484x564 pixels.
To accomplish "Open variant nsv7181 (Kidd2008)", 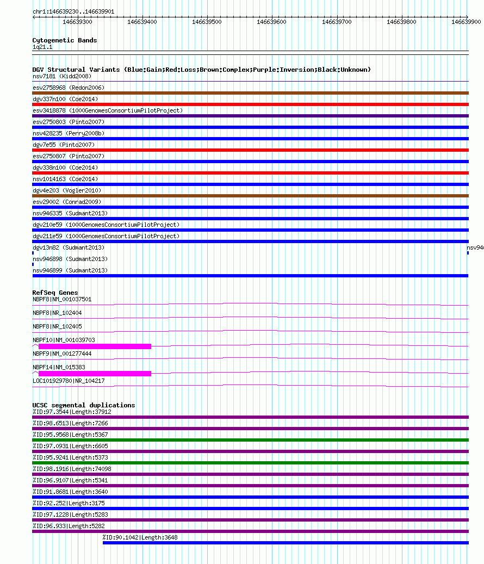I will (x=62, y=76).
